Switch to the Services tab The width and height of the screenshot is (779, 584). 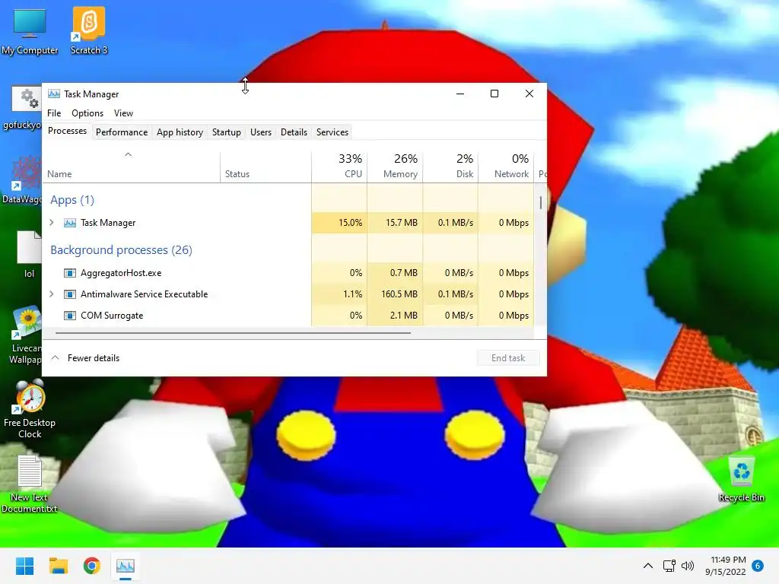point(332,132)
